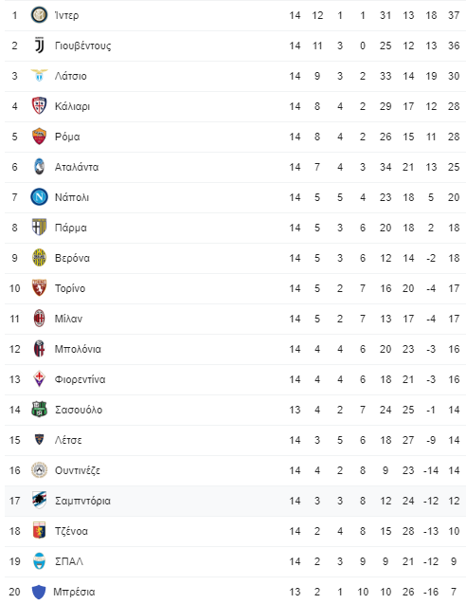Viewport: 466px width, 604px height.
Task: Click the Τορίνο team name
Action: tap(70, 288)
